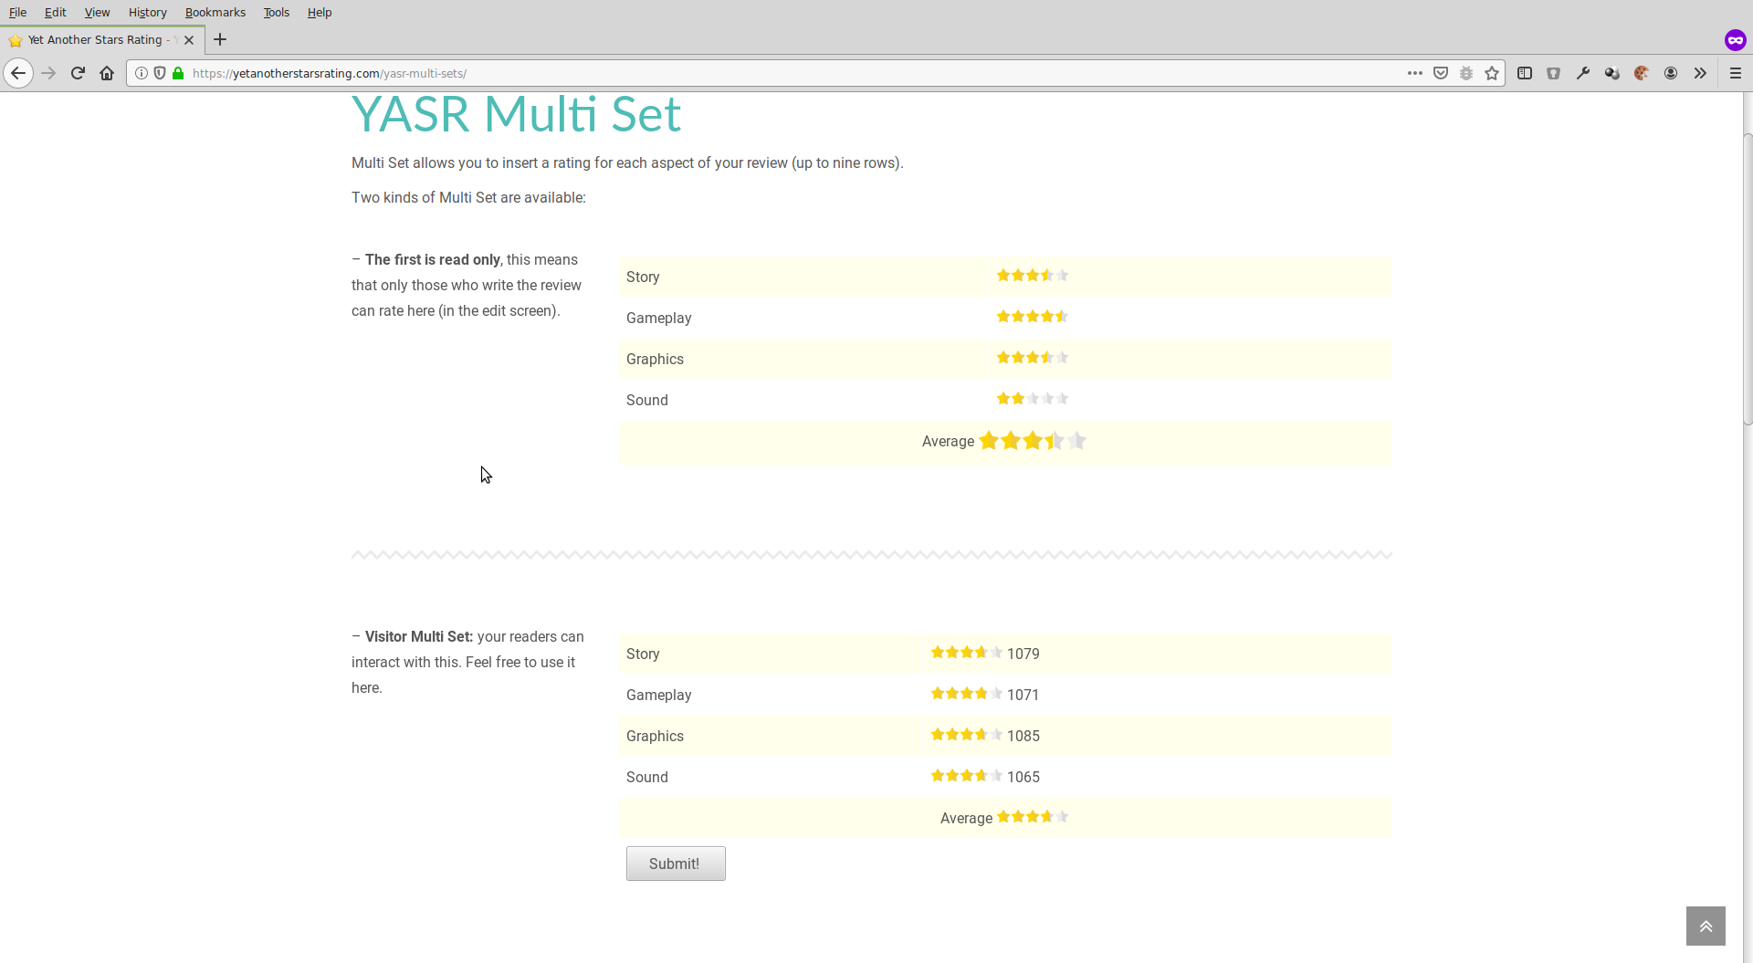Click the vote count 1065
The height and width of the screenshot is (963, 1753).
1023,777
